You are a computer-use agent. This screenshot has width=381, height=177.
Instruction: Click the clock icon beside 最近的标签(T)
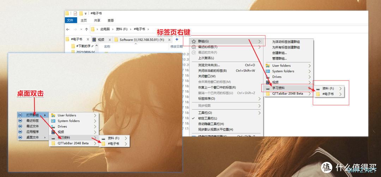pyautogui.click(x=194, y=47)
